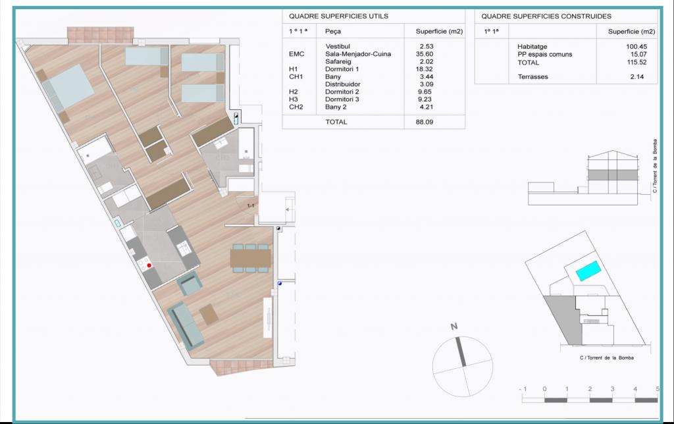This screenshot has height=424, width=674.
Task: Select the single bed in the middle bedroom
Action: [147, 57]
